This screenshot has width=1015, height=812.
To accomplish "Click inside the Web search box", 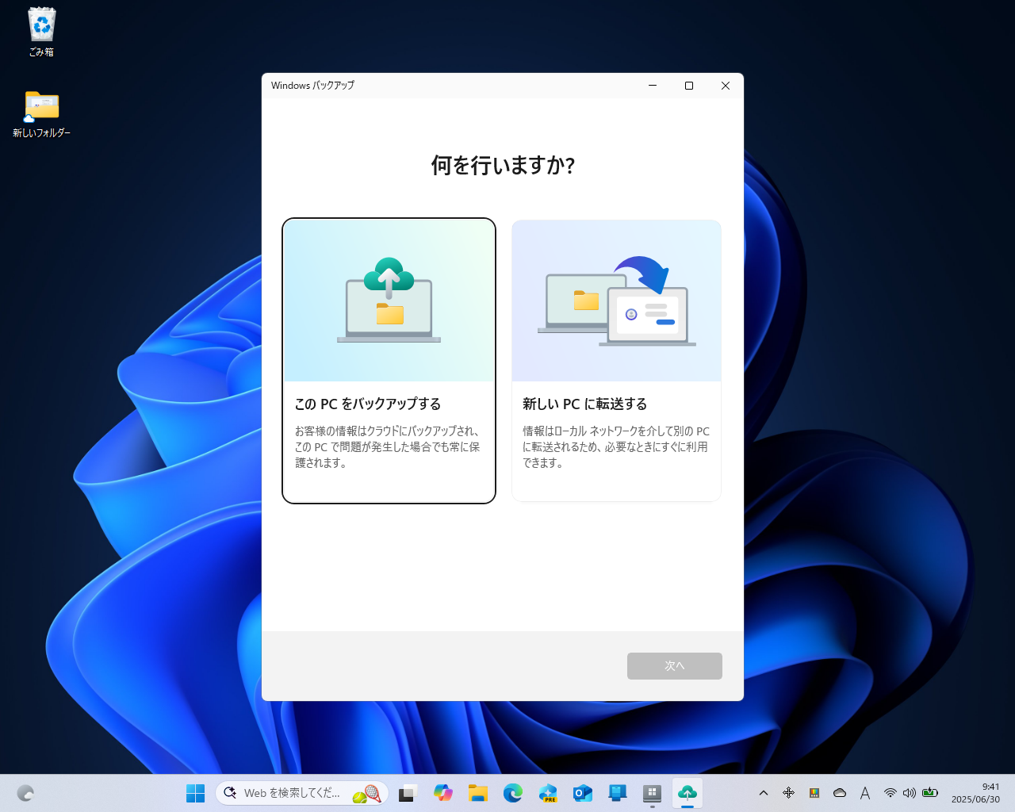I will [x=293, y=792].
